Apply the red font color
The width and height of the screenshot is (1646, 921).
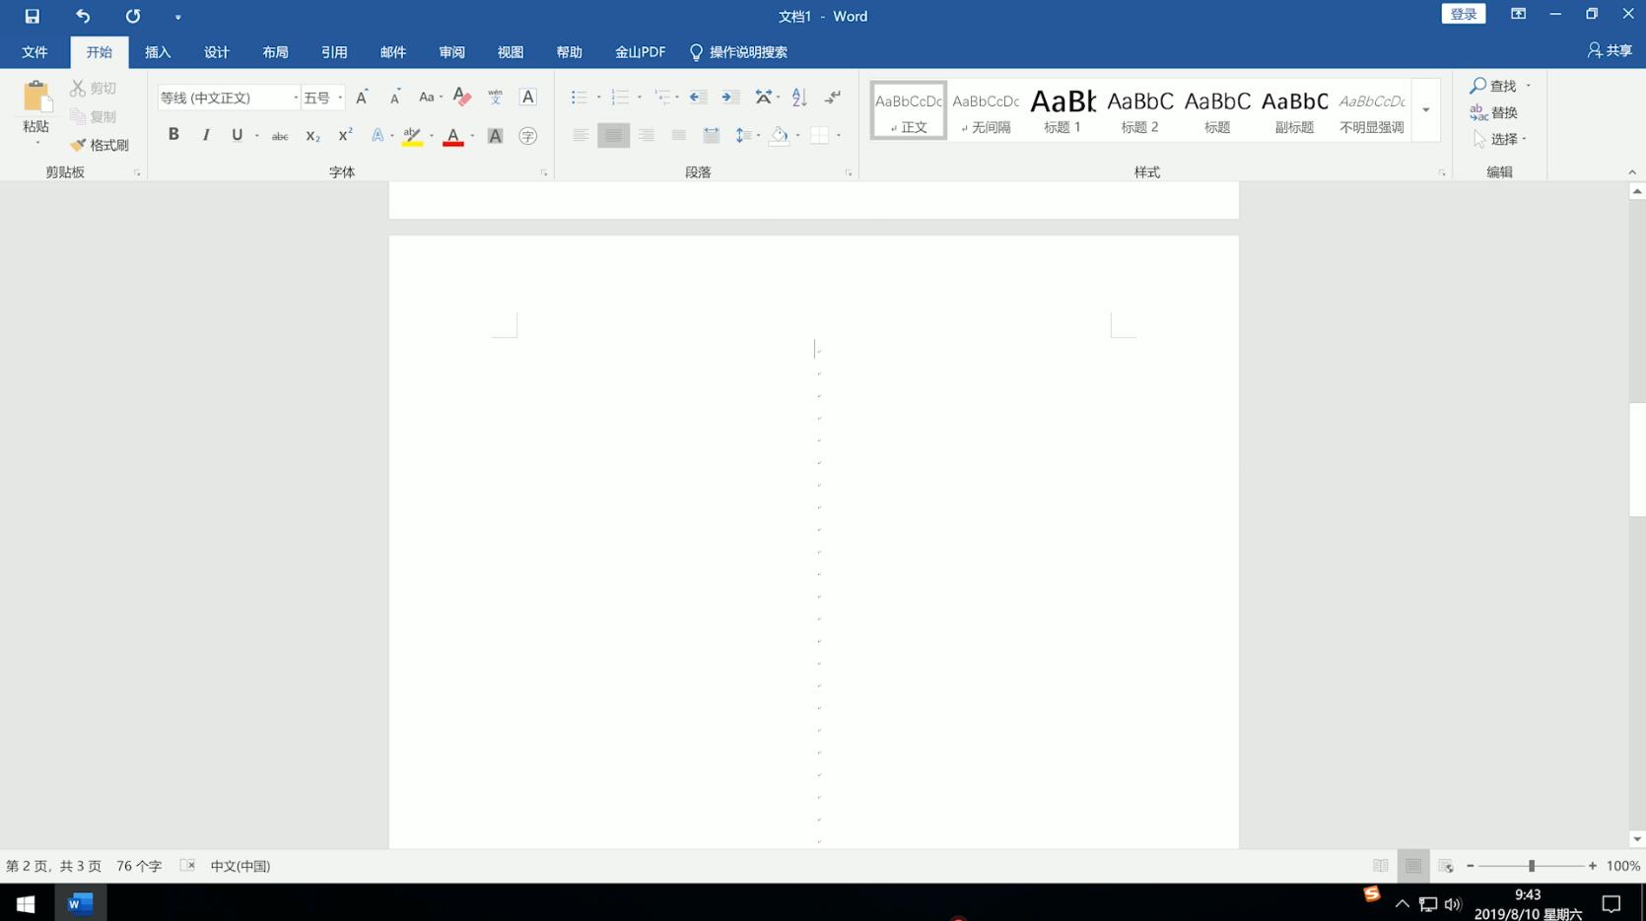pyautogui.click(x=453, y=136)
